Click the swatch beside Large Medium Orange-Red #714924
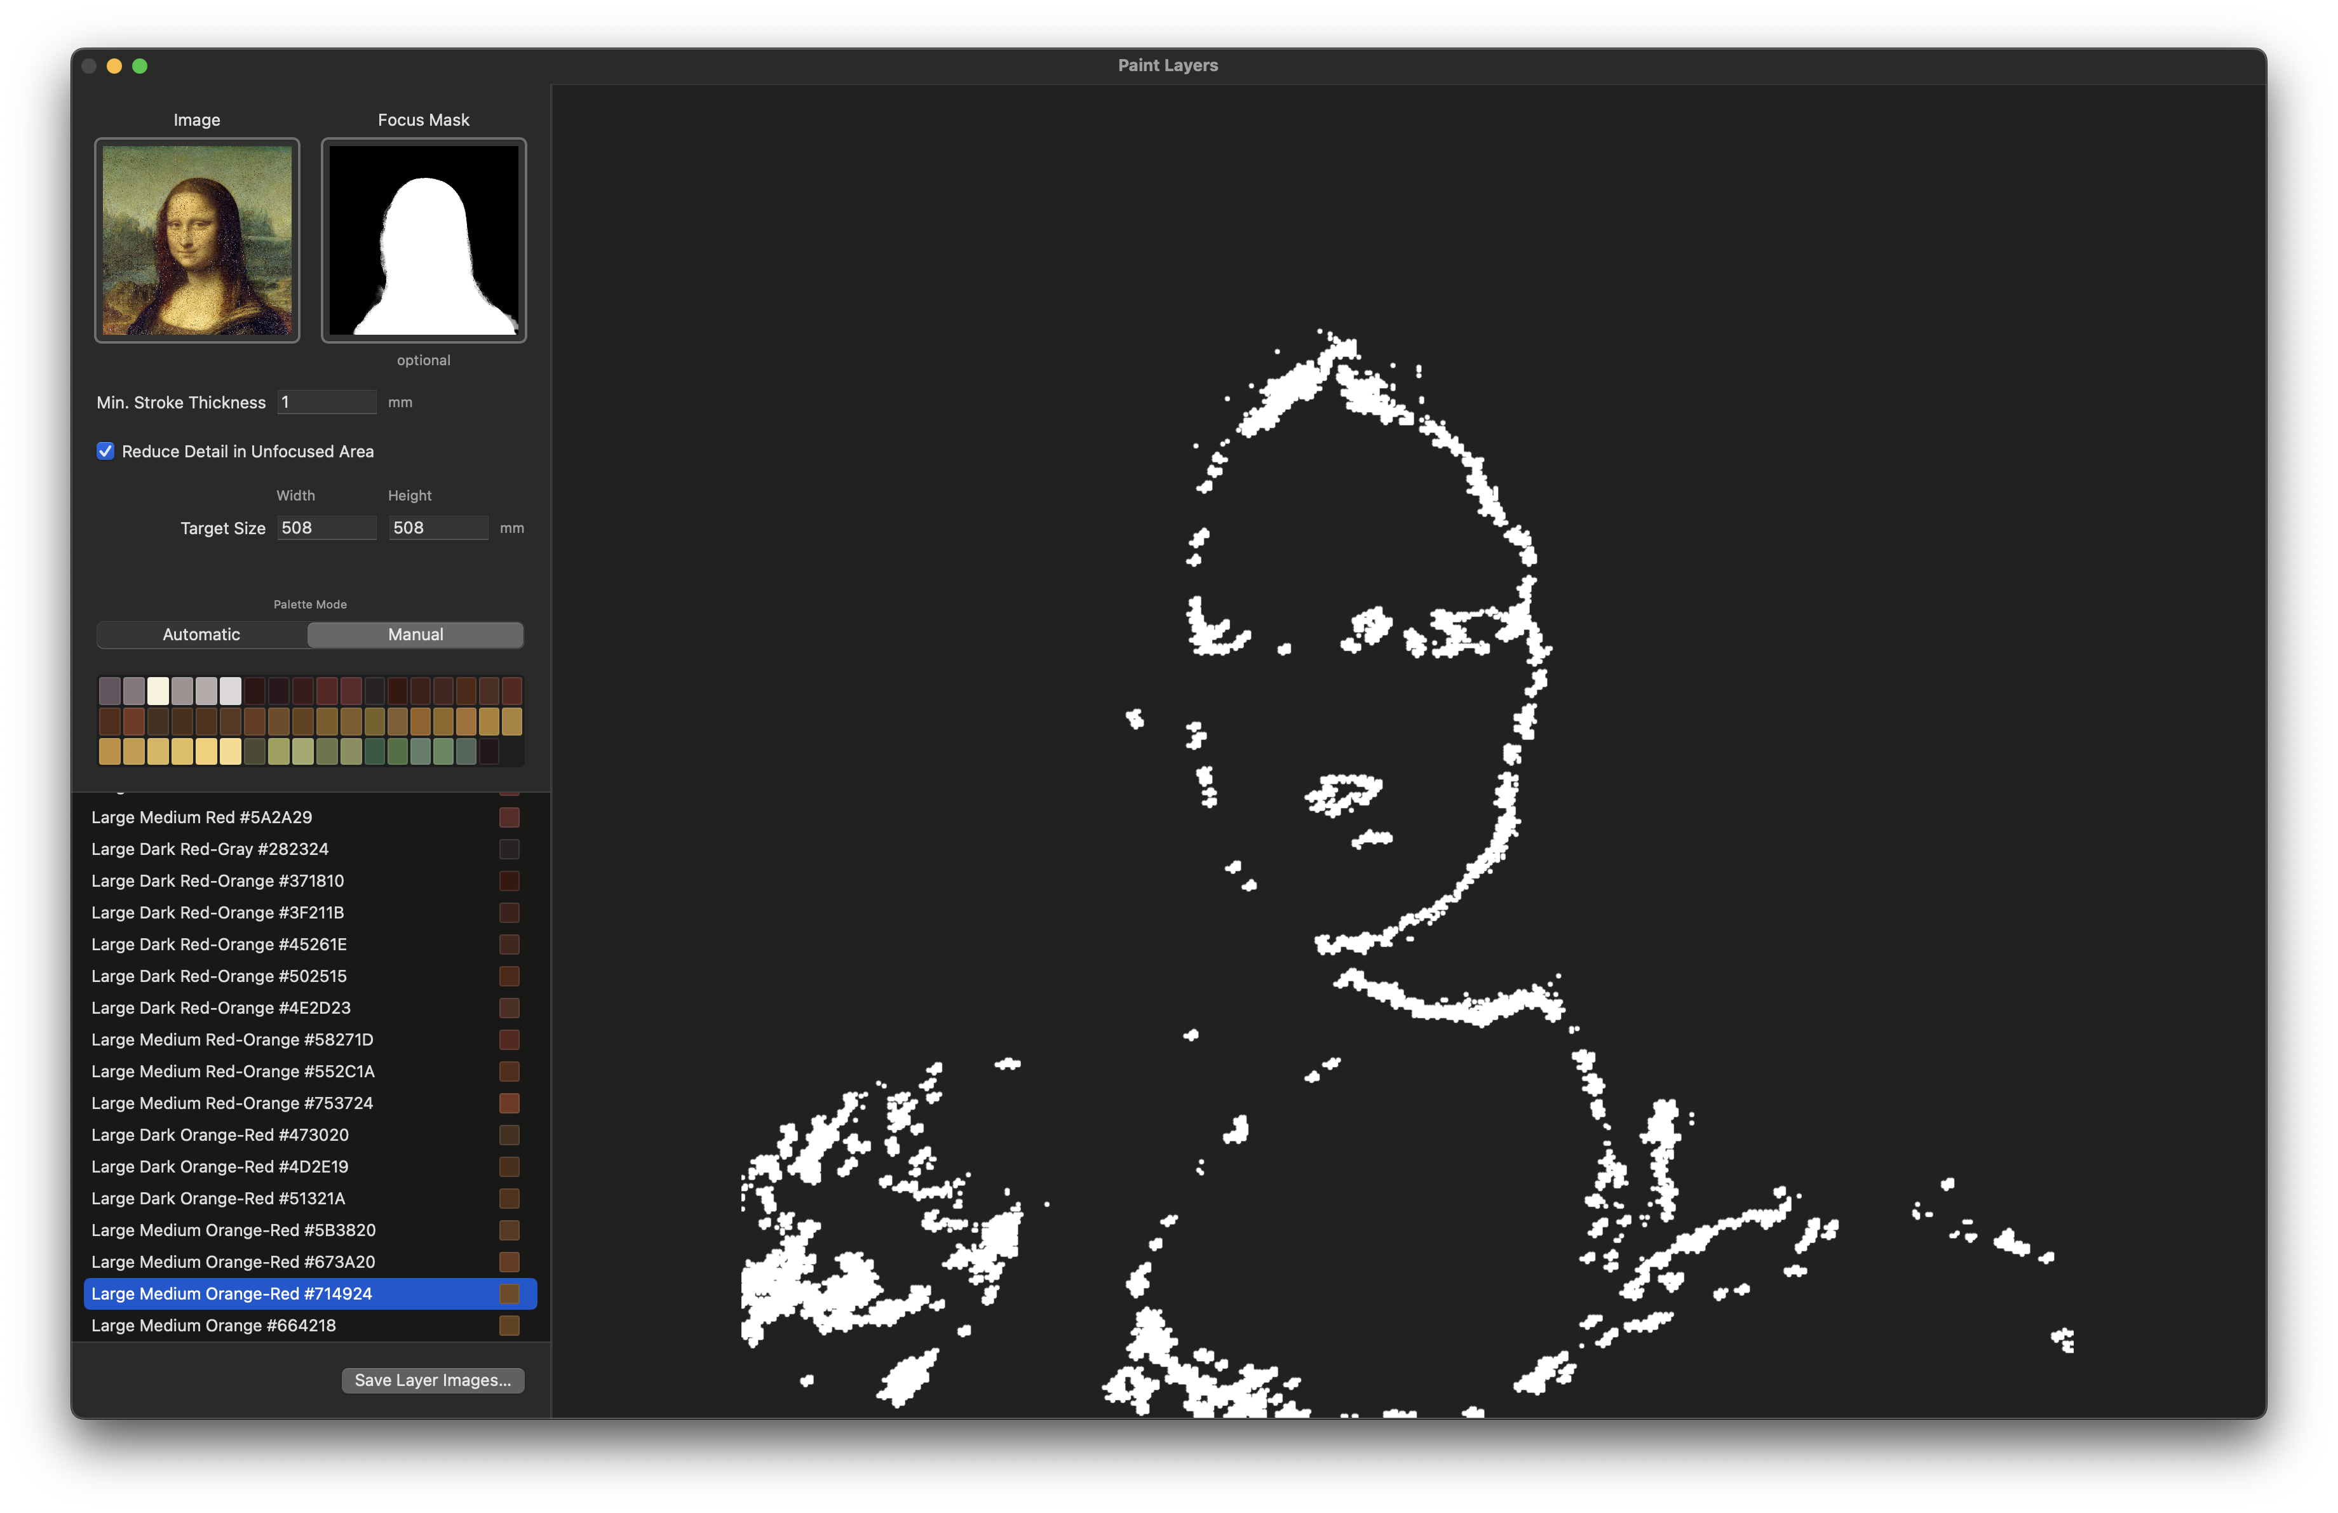The height and width of the screenshot is (1513, 2338). pyautogui.click(x=510, y=1294)
